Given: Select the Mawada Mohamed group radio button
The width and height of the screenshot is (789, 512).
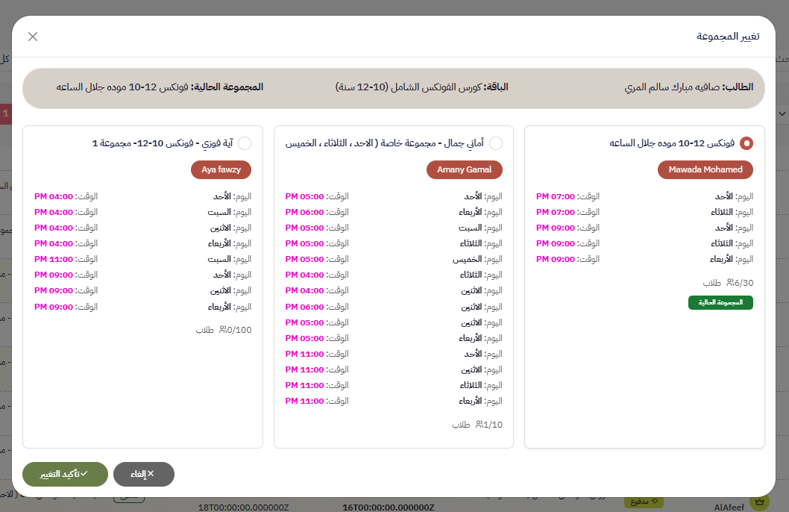Looking at the screenshot, I should 746,143.
